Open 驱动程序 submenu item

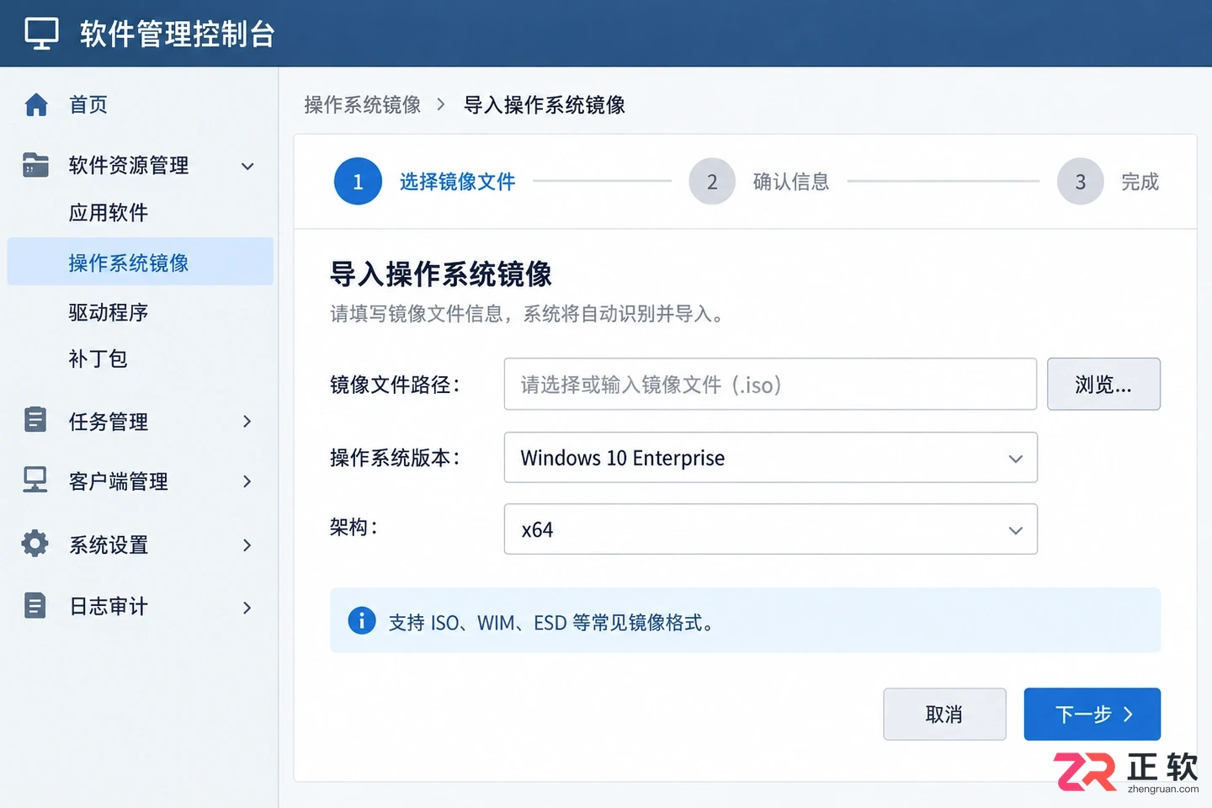point(109,312)
